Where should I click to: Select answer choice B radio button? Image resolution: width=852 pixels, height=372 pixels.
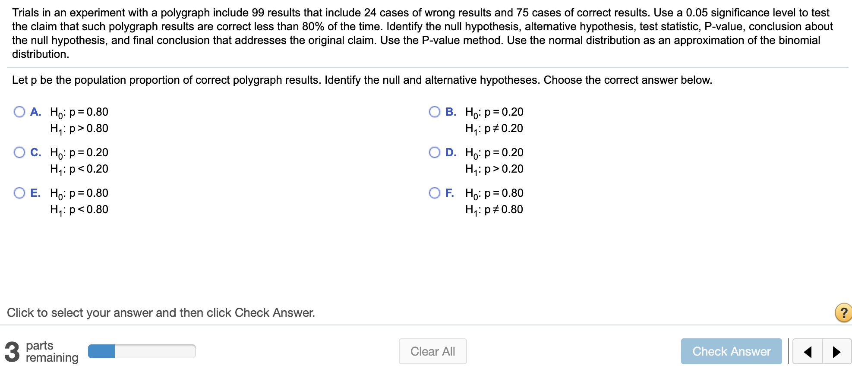coord(435,112)
